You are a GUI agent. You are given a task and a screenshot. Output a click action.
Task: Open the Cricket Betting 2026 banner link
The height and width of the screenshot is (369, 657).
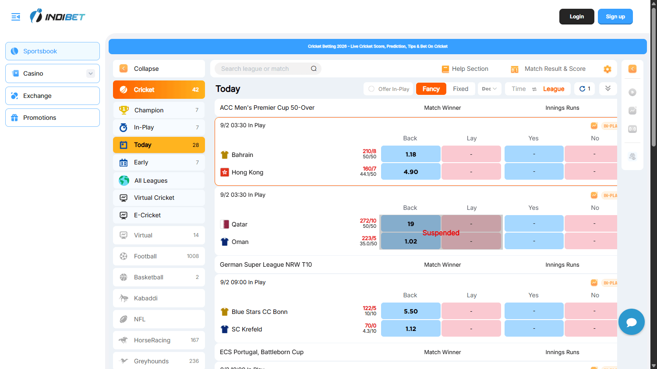(378, 46)
